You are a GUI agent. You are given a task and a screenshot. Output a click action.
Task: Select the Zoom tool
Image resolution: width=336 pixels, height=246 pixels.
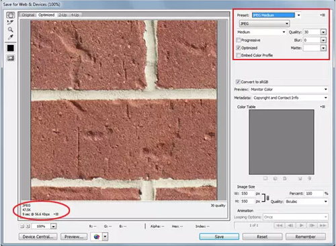click(x=10, y=29)
